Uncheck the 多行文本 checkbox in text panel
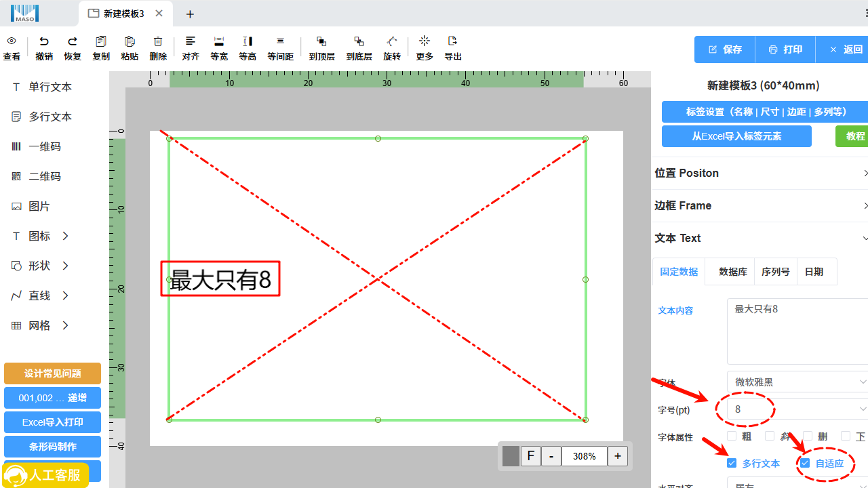 (732, 463)
